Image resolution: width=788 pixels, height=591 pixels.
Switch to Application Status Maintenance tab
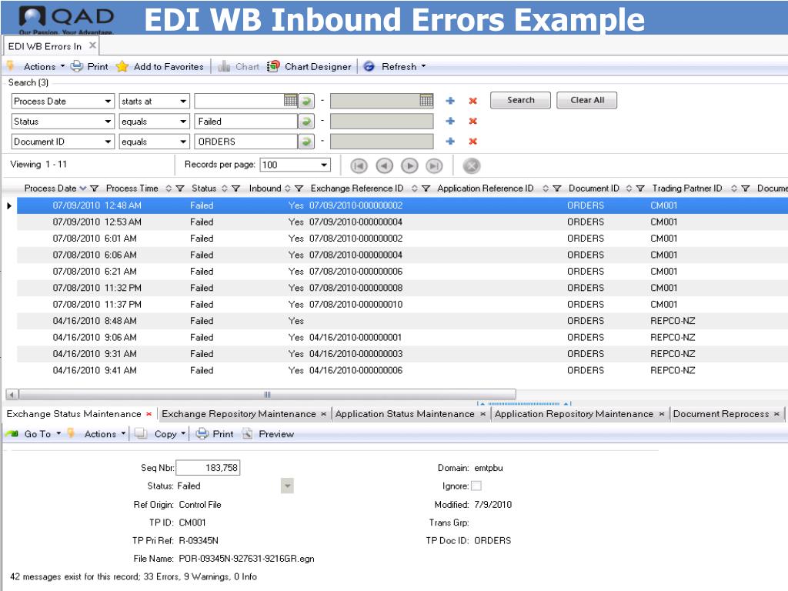point(405,413)
